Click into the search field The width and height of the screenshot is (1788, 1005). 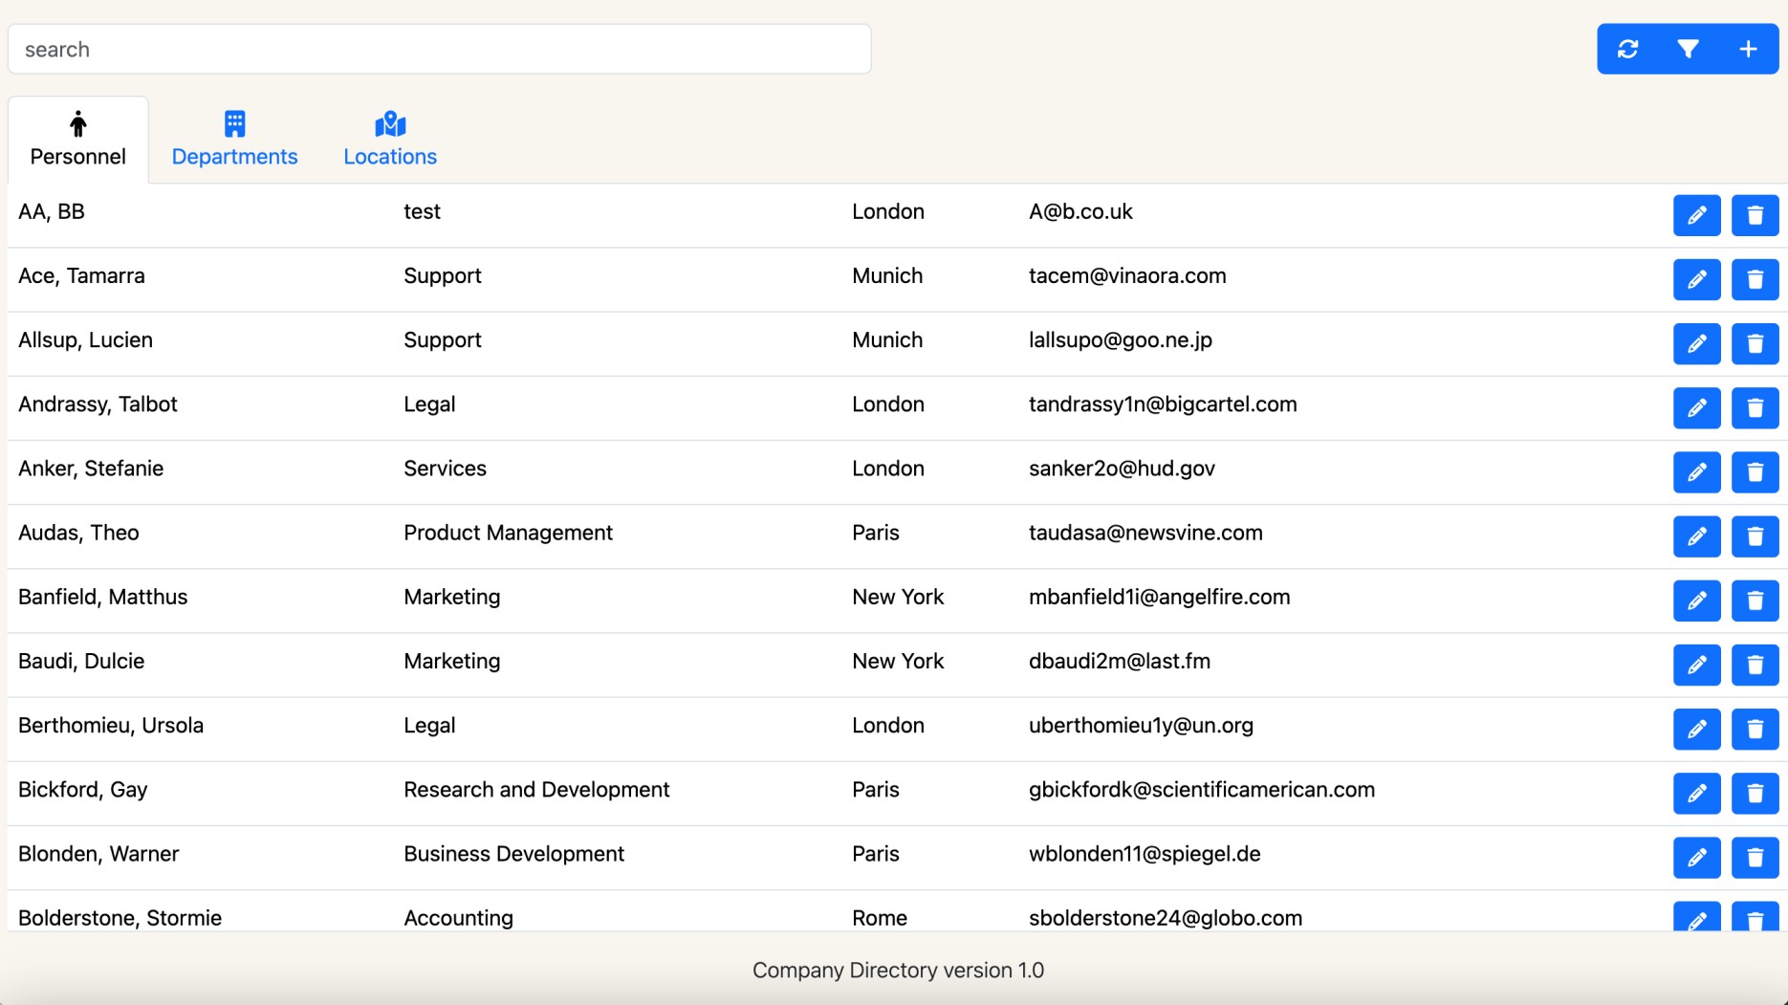click(440, 50)
